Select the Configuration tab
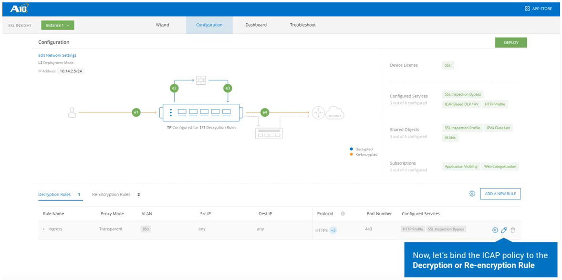 click(x=209, y=25)
